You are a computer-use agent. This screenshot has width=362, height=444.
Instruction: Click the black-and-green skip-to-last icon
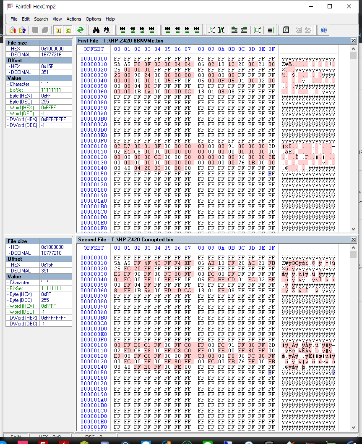(x=196, y=30)
